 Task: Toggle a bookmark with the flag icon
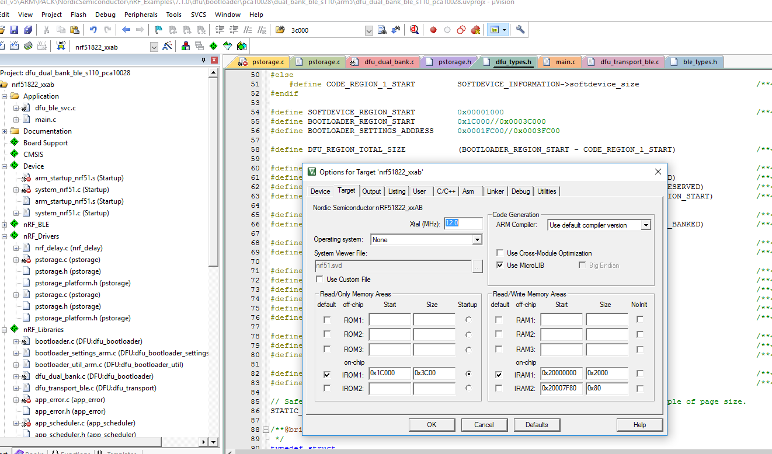pos(158,30)
